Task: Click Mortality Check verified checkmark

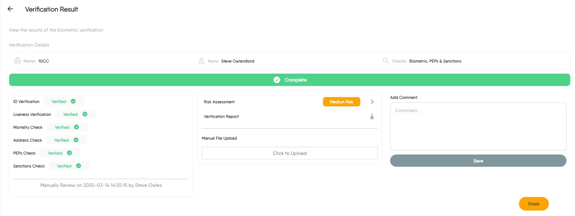Action: 77,127
